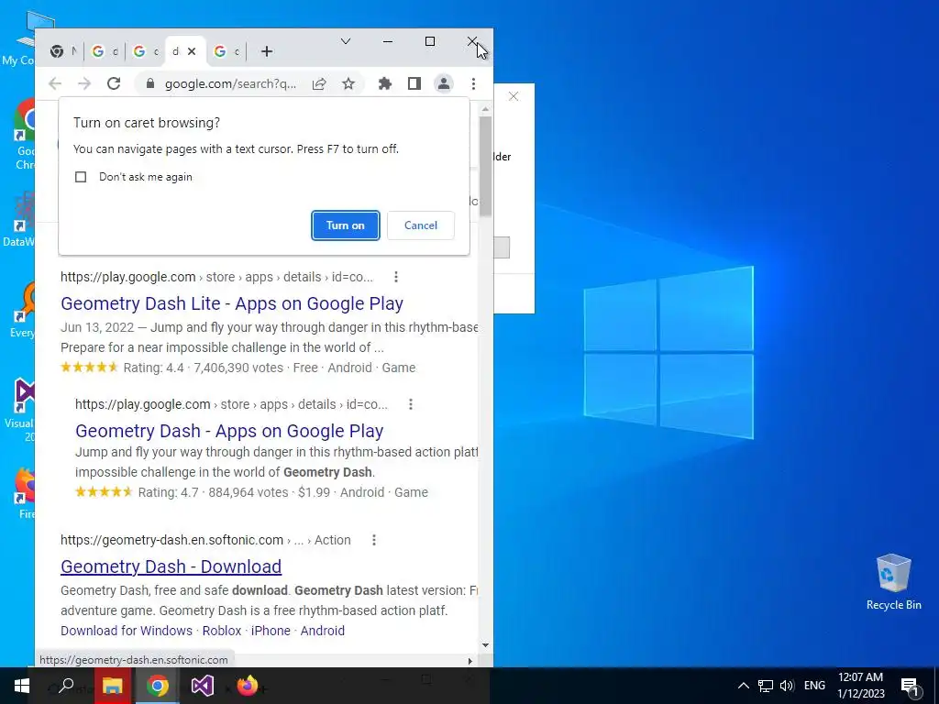This screenshot has width=939, height=704.
Task: Open the Windows Start menu
Action: [22, 686]
